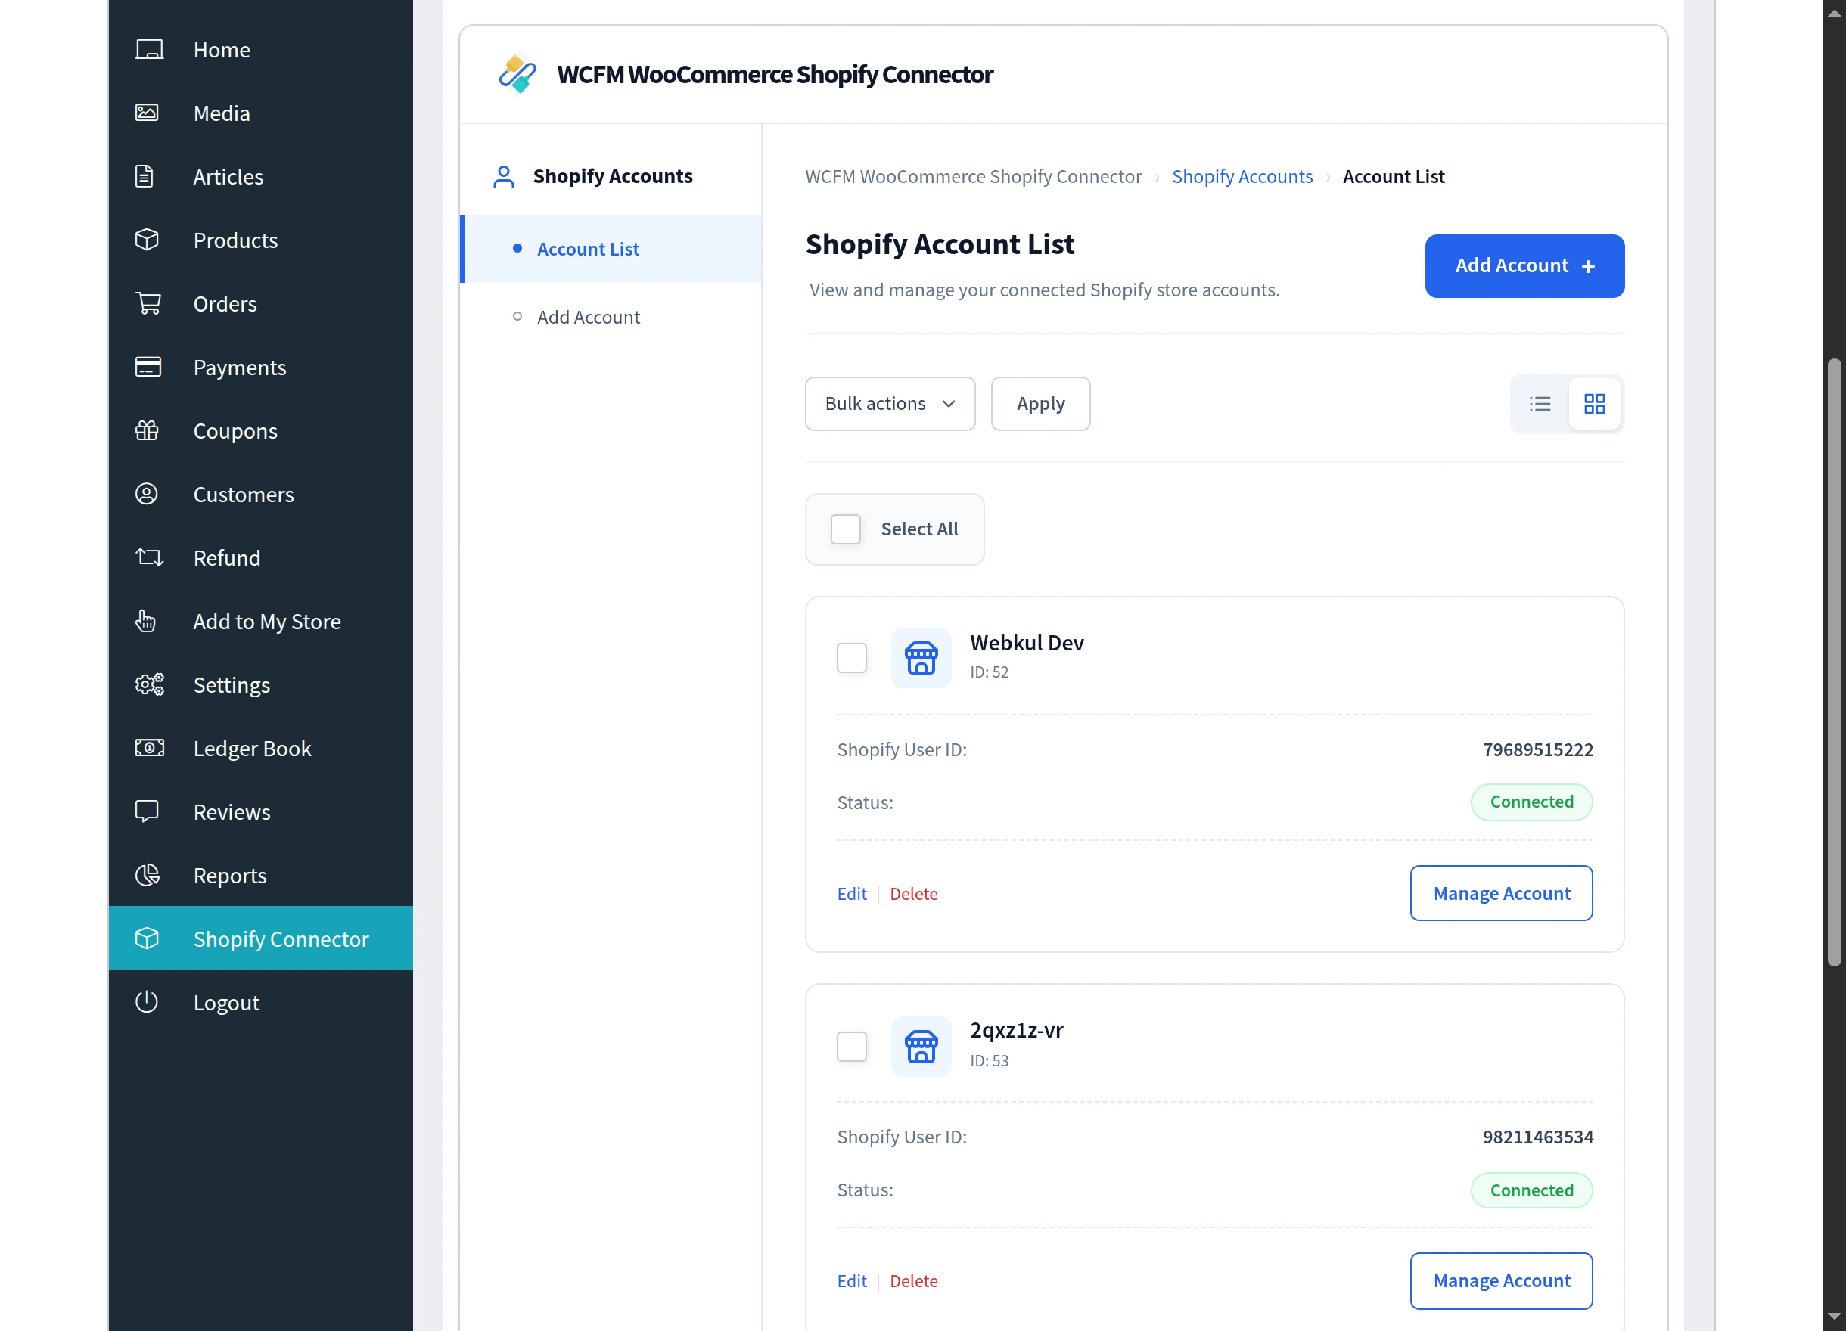Click the Reviews speech bubble icon
This screenshot has width=1846, height=1331.
point(147,811)
